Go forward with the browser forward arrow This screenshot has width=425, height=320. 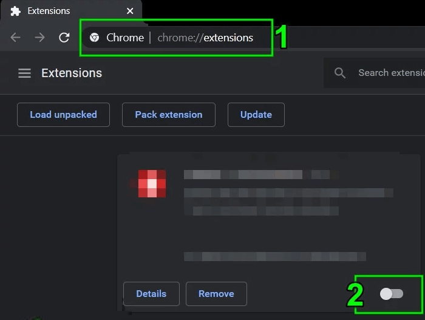coord(40,38)
